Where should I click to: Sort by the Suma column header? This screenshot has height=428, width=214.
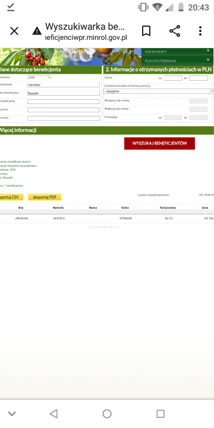click(204, 207)
